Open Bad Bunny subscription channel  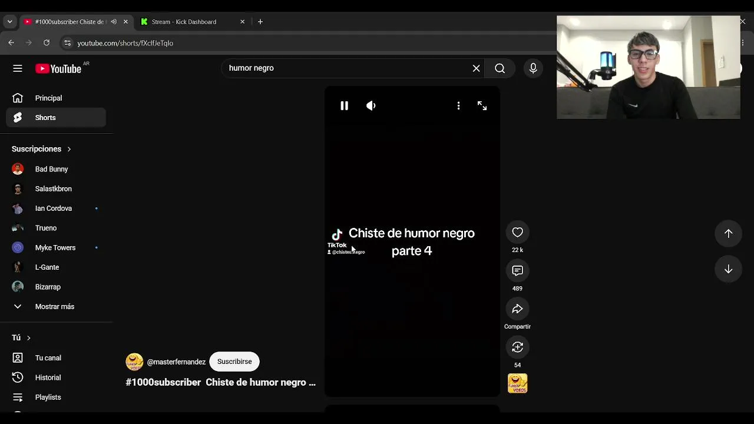coord(56,169)
